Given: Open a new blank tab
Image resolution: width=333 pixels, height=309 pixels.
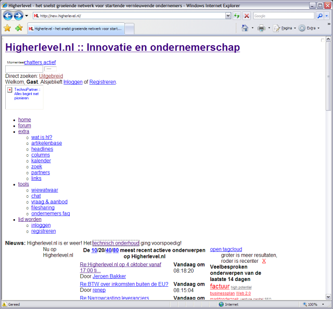Looking at the screenshot, I should [x=130, y=29].
